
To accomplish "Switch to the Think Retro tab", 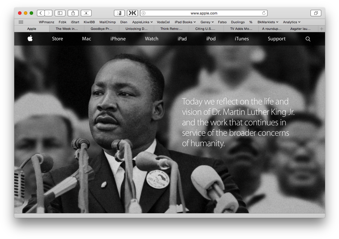I will point(171,29).
